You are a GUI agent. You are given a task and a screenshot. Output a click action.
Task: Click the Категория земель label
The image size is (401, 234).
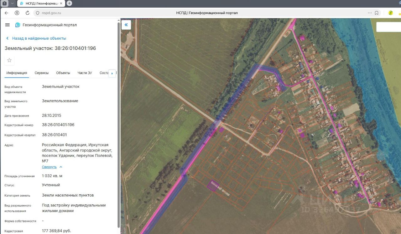(x=17, y=195)
